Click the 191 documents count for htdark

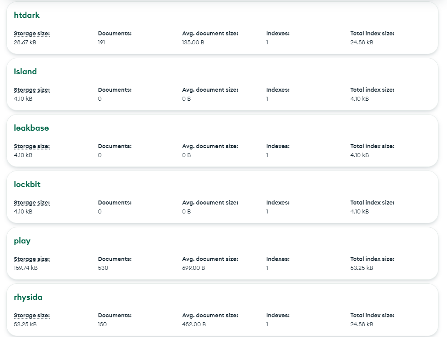pyautogui.click(x=102, y=43)
